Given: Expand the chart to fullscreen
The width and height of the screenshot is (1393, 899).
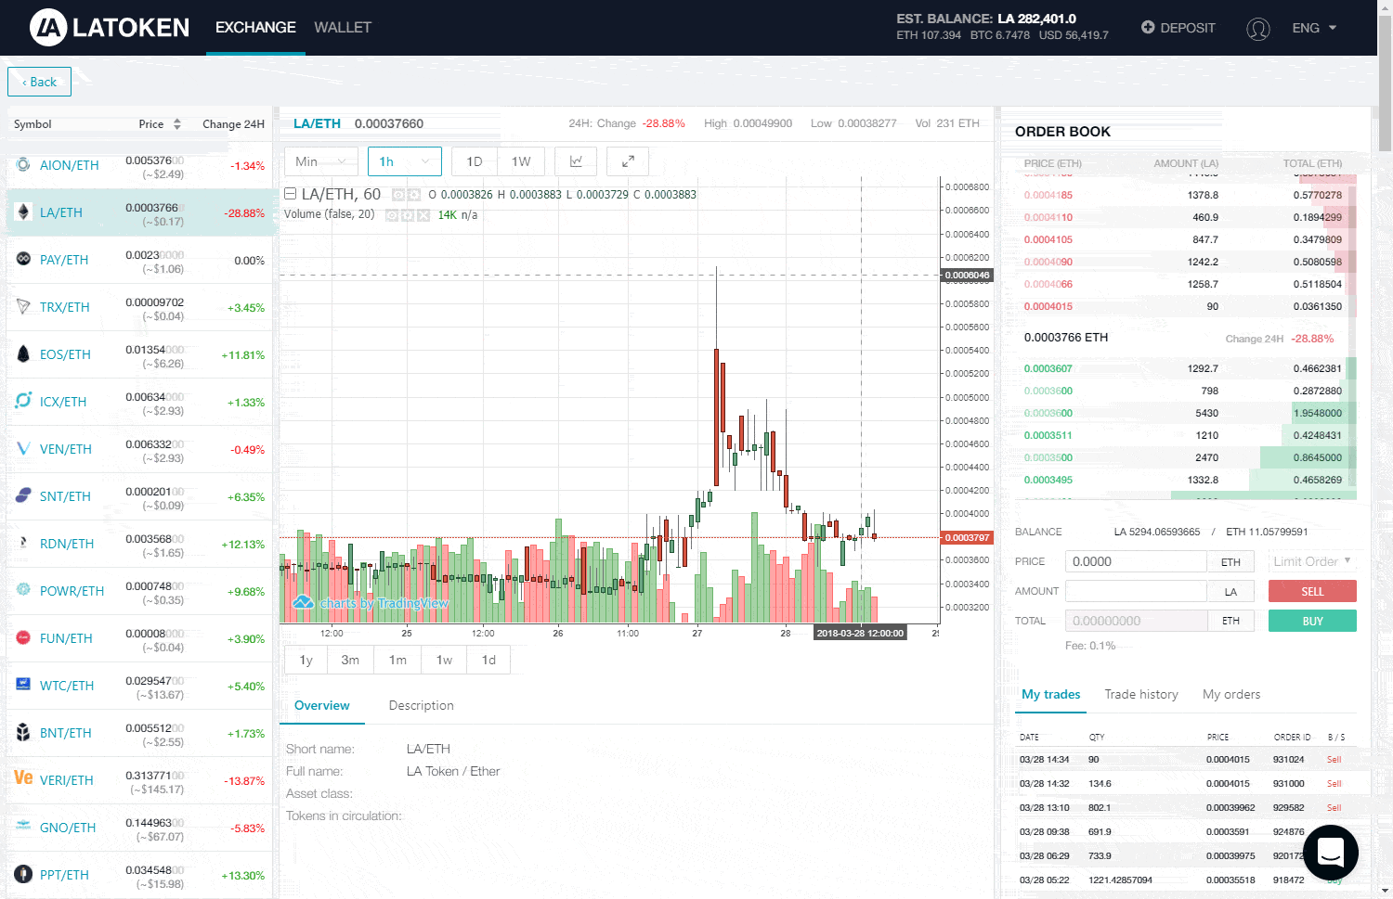Looking at the screenshot, I should pyautogui.click(x=628, y=161).
